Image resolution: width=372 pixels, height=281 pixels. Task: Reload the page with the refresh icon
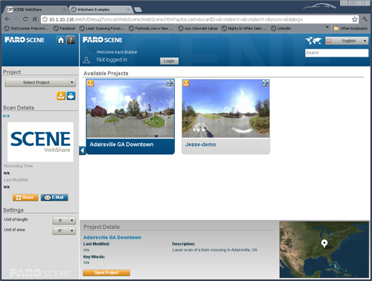click(x=25, y=19)
